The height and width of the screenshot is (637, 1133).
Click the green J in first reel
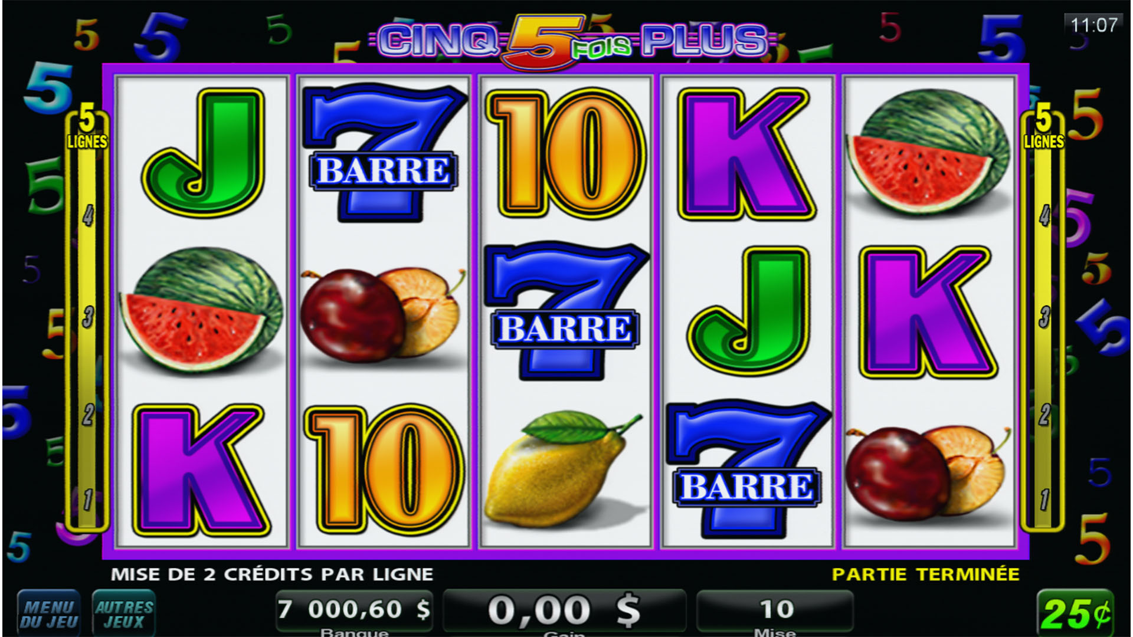pyautogui.click(x=202, y=152)
